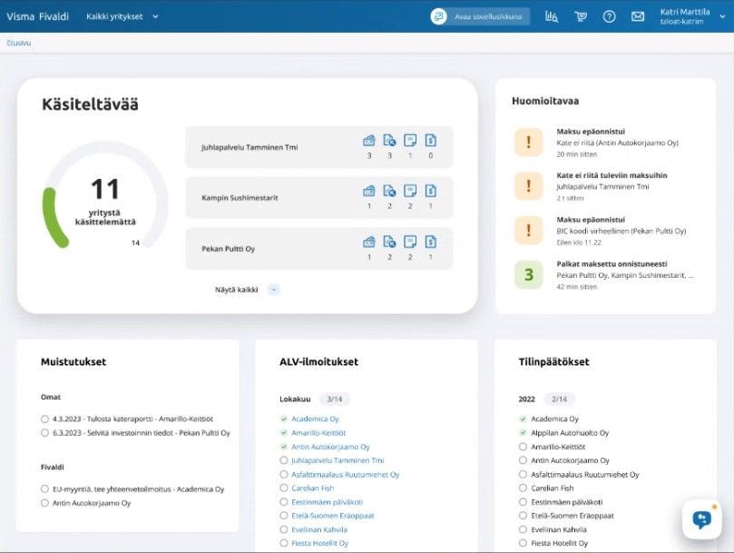Click the Lokakuu 3/14 counter badge
This screenshot has width=734, height=553.
pos(335,400)
